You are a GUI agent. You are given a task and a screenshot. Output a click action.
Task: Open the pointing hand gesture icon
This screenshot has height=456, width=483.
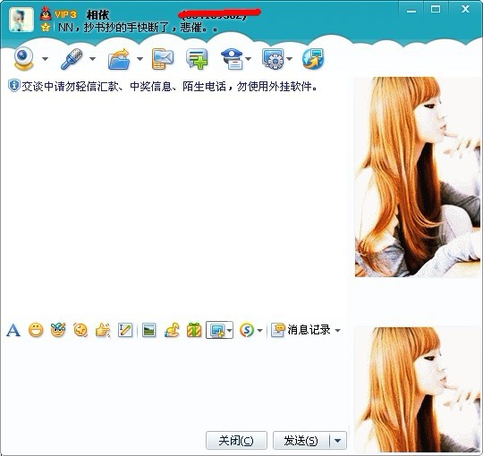103,331
